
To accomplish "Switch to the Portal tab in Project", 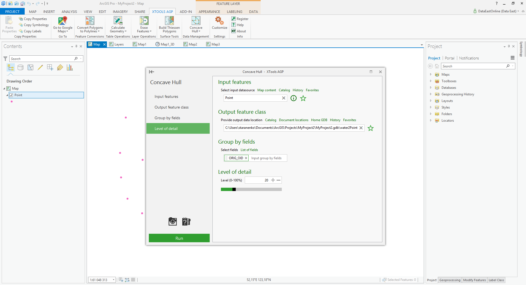I will (x=450, y=58).
